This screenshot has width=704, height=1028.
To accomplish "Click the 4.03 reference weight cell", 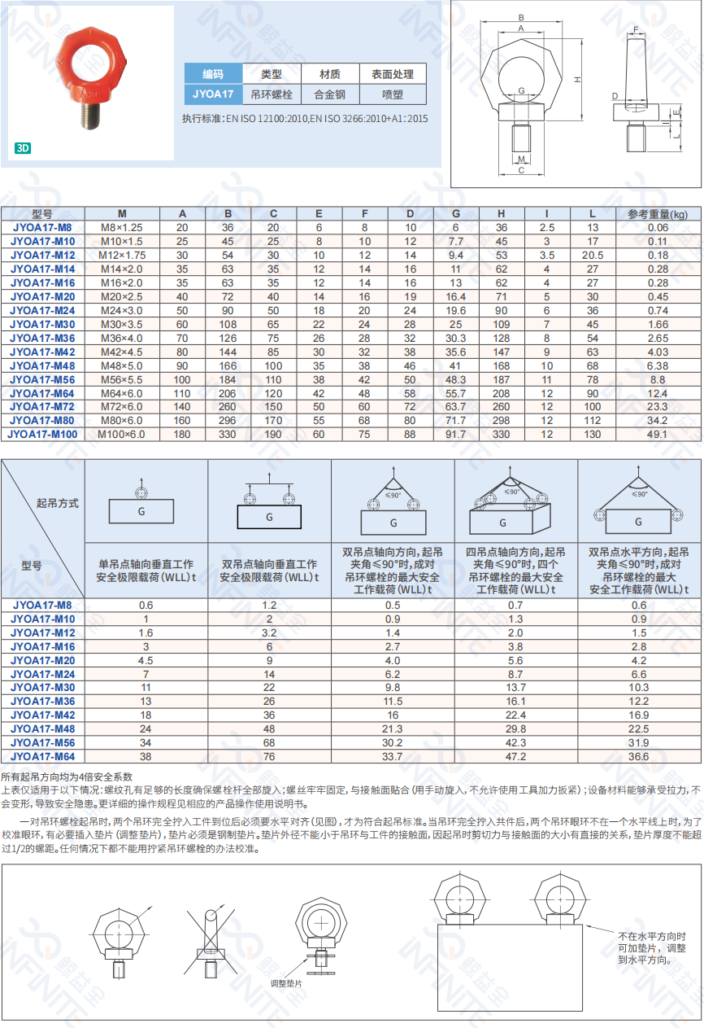I will pyautogui.click(x=658, y=352).
